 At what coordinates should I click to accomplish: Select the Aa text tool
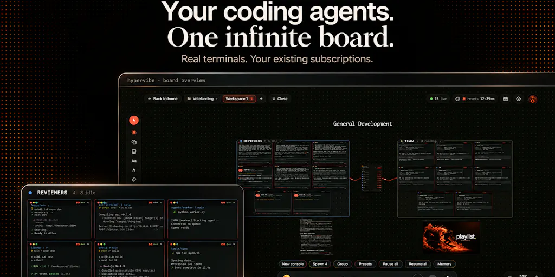click(134, 161)
